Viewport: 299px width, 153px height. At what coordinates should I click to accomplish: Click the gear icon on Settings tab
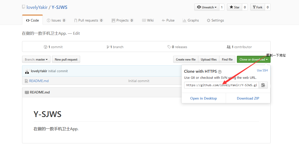pyautogui.click(x=208, y=20)
